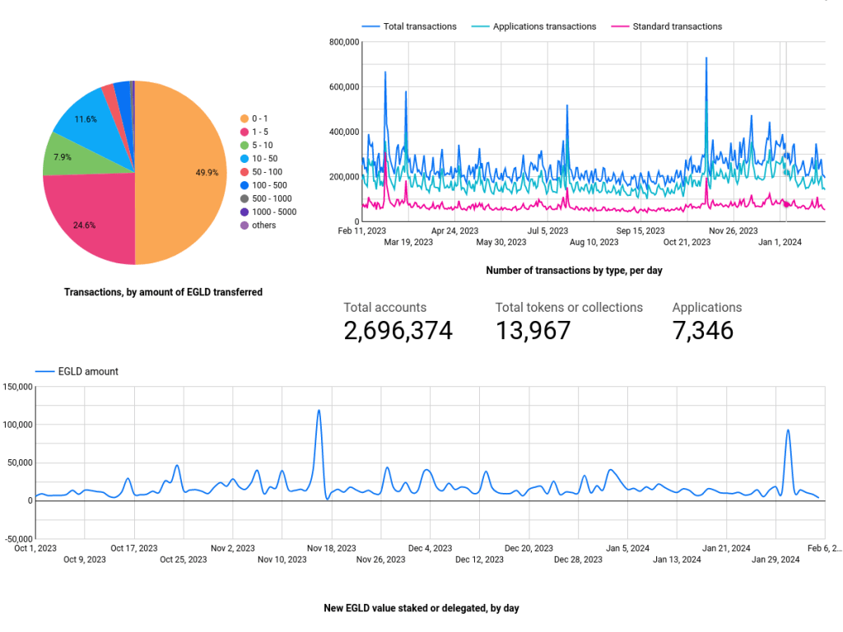Select the 500 - 1000 legend entry
The width and height of the screenshot is (843, 632).
(272, 198)
